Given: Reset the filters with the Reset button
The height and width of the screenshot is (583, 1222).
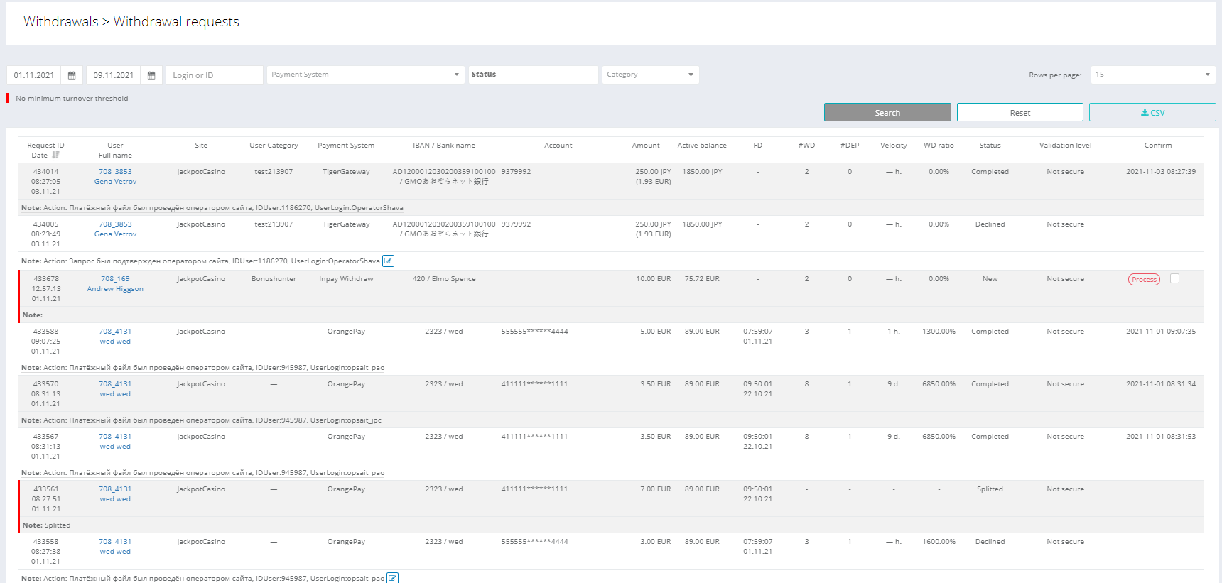Looking at the screenshot, I should (1020, 112).
